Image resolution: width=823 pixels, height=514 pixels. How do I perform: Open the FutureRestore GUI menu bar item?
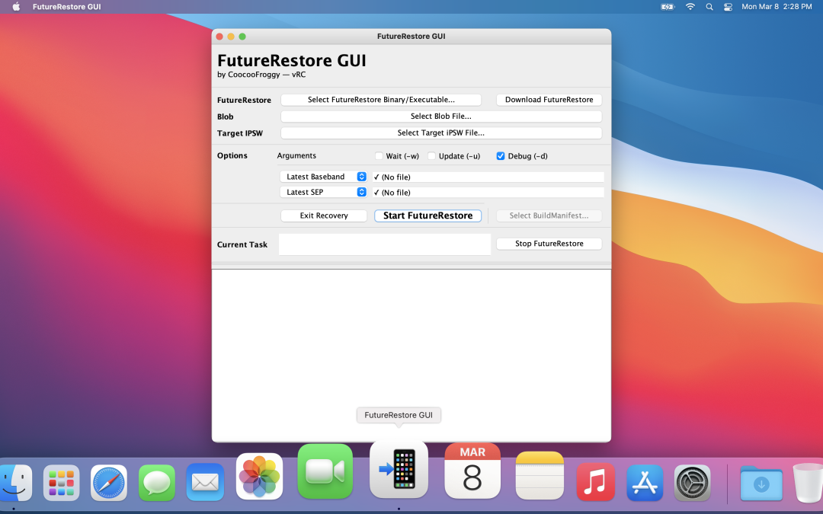66,7
